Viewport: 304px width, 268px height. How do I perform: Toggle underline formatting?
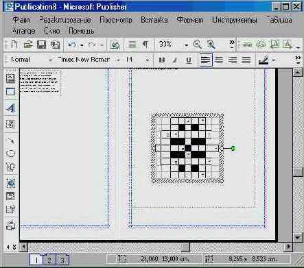189,60
